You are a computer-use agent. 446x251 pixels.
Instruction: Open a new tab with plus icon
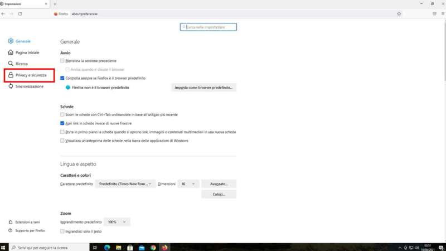pos(55,4)
